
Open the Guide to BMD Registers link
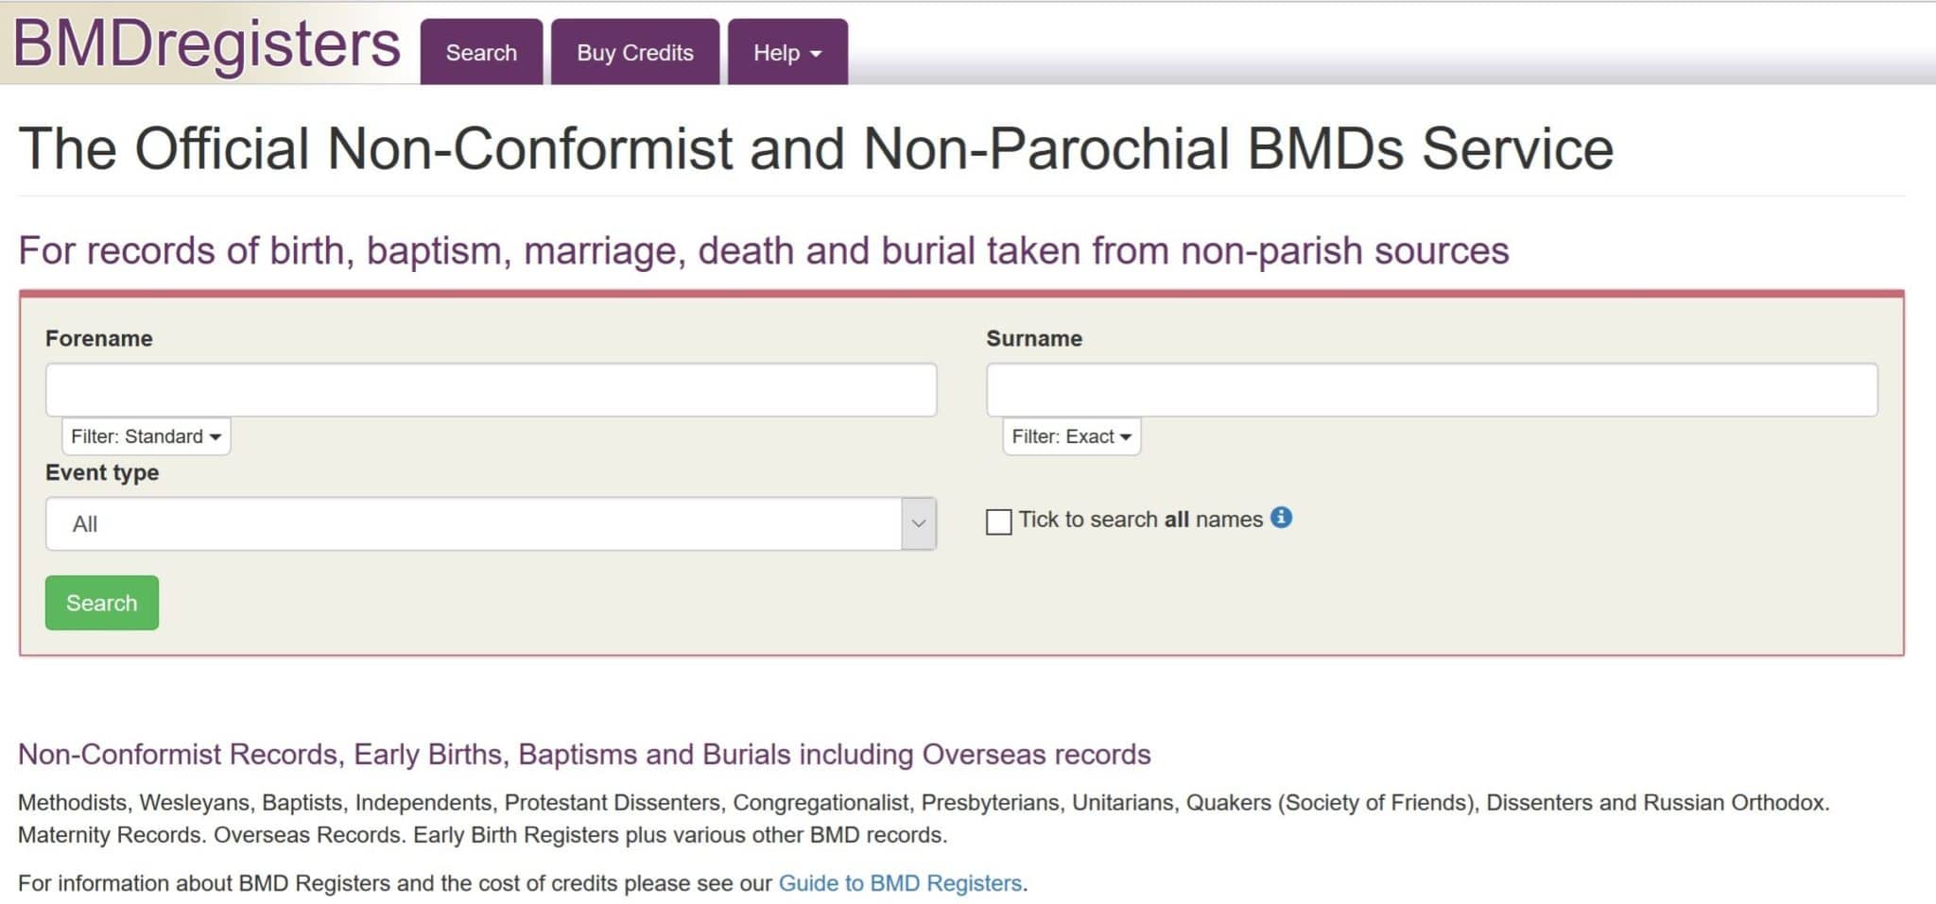click(x=900, y=883)
